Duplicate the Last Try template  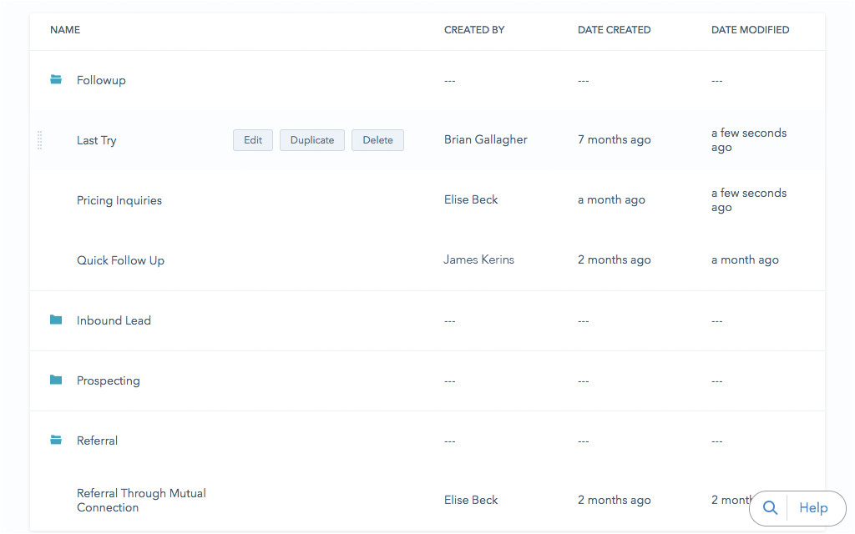click(312, 140)
